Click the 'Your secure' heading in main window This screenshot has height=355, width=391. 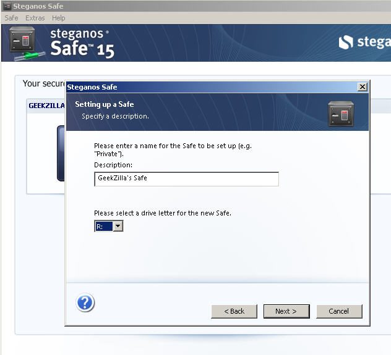coord(44,83)
